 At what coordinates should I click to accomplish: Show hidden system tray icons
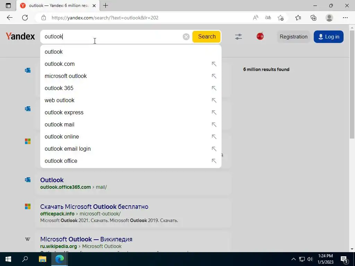293,259
